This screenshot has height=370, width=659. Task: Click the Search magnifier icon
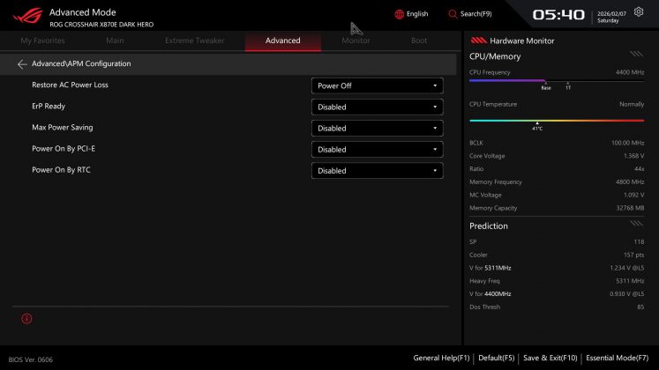(453, 14)
